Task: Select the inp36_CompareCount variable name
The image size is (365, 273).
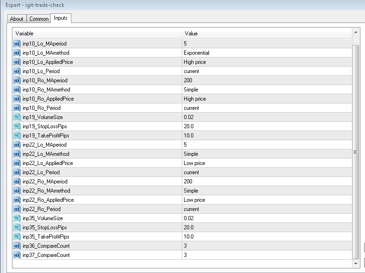Action: click(x=46, y=246)
